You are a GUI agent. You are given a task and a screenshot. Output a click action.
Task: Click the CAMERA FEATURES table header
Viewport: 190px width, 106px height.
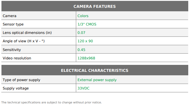click(95, 6)
